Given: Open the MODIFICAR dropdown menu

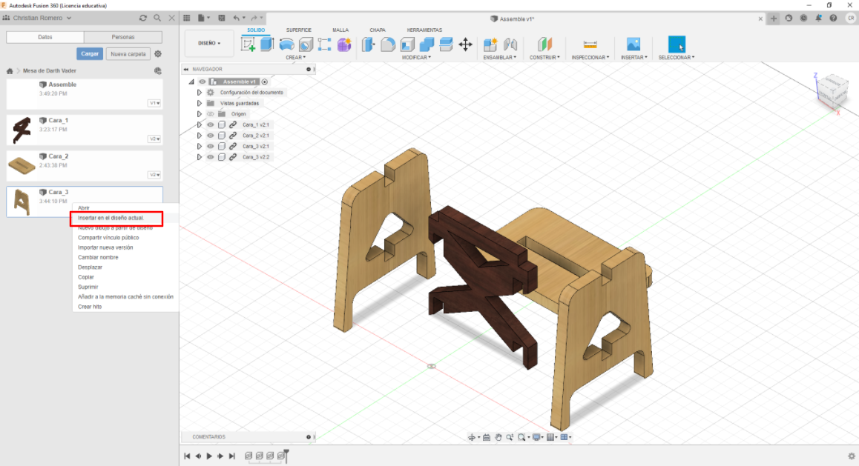Looking at the screenshot, I should click(416, 58).
